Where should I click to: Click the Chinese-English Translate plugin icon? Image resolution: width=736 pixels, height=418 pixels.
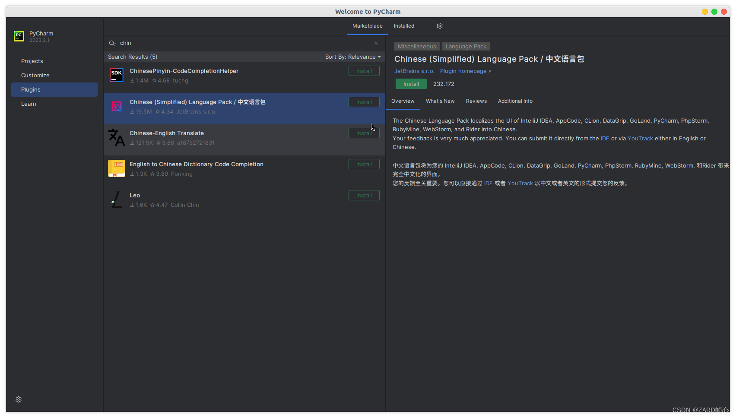(x=117, y=137)
